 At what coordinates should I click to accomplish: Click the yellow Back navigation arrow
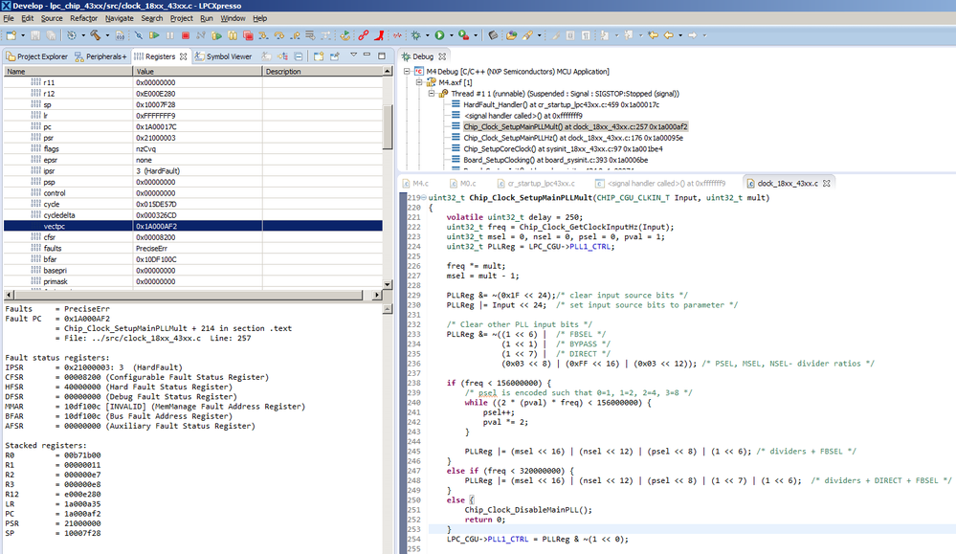coord(669,35)
